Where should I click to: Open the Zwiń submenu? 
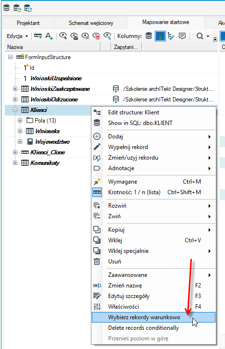coord(153,216)
